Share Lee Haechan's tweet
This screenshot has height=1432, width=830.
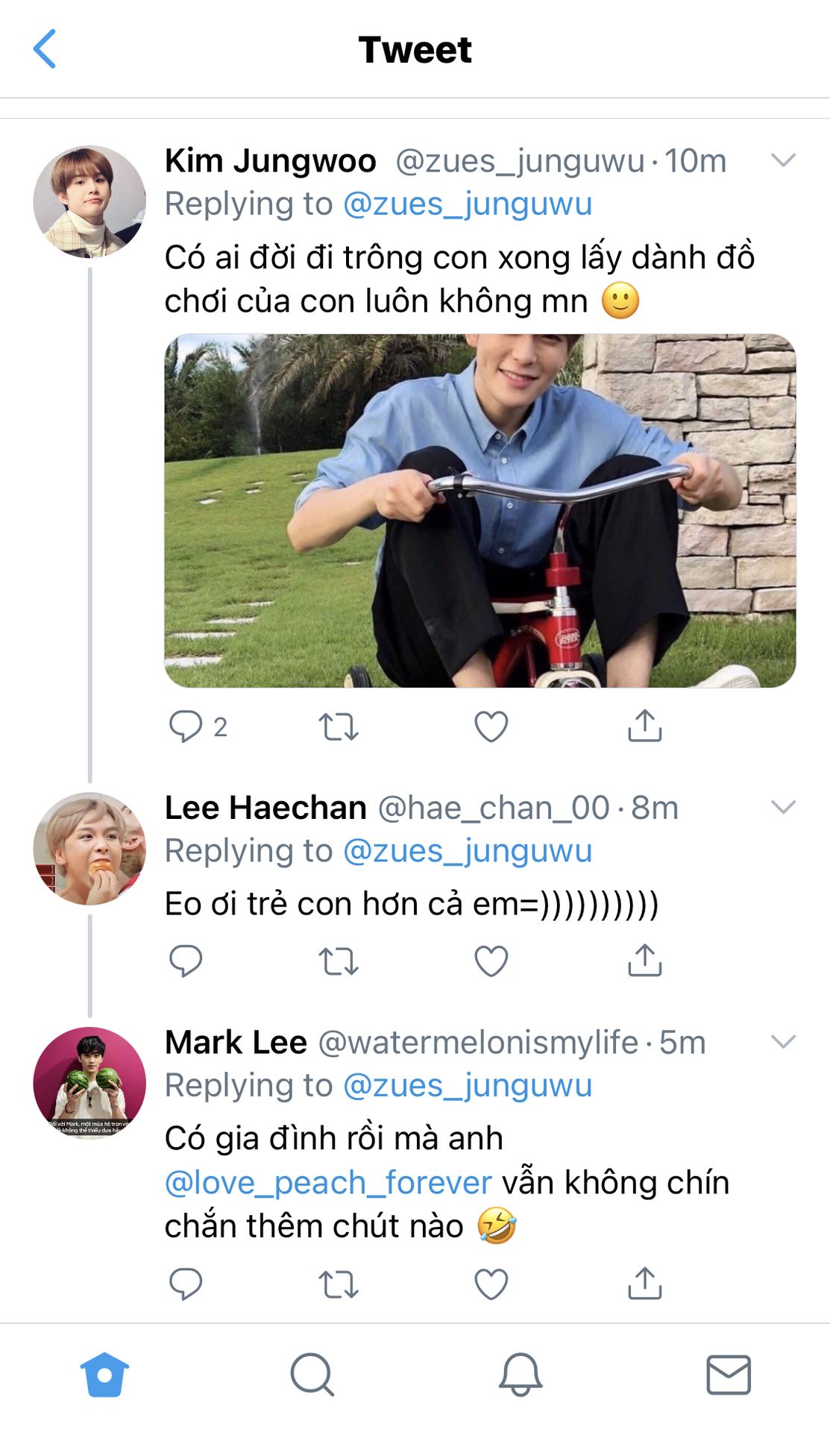645,961
